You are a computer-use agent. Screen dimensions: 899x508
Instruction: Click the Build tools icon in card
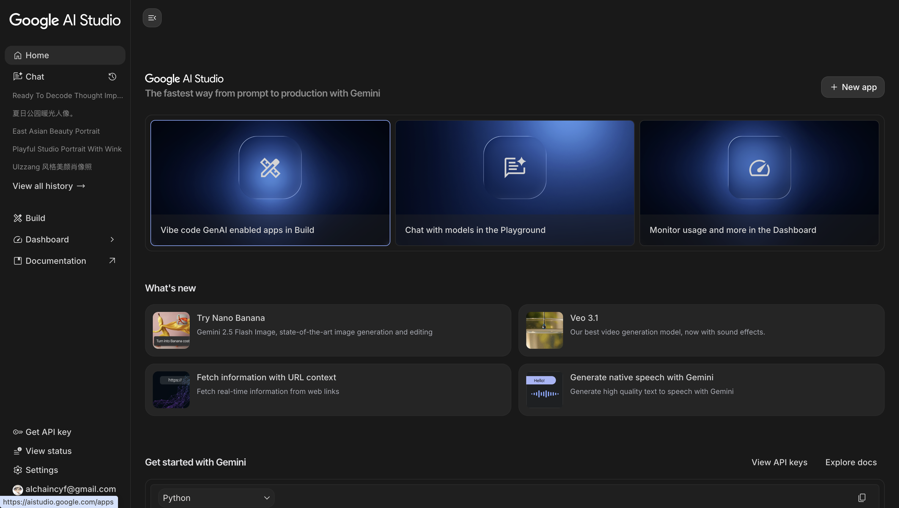pyautogui.click(x=270, y=168)
